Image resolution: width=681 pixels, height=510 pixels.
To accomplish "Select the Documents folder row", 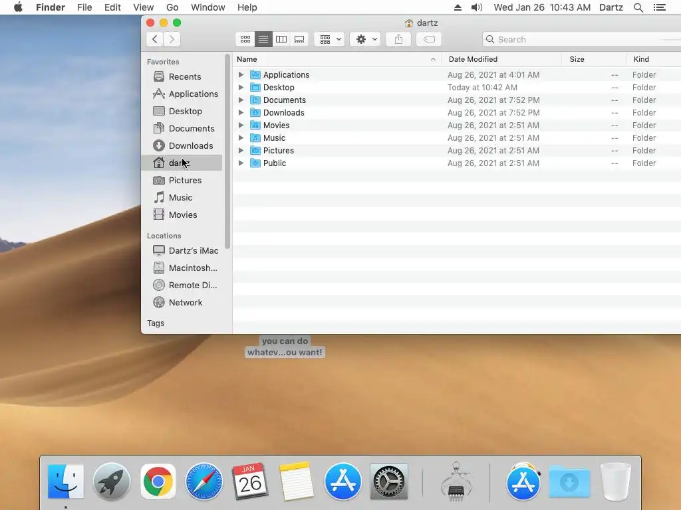I will (x=457, y=100).
